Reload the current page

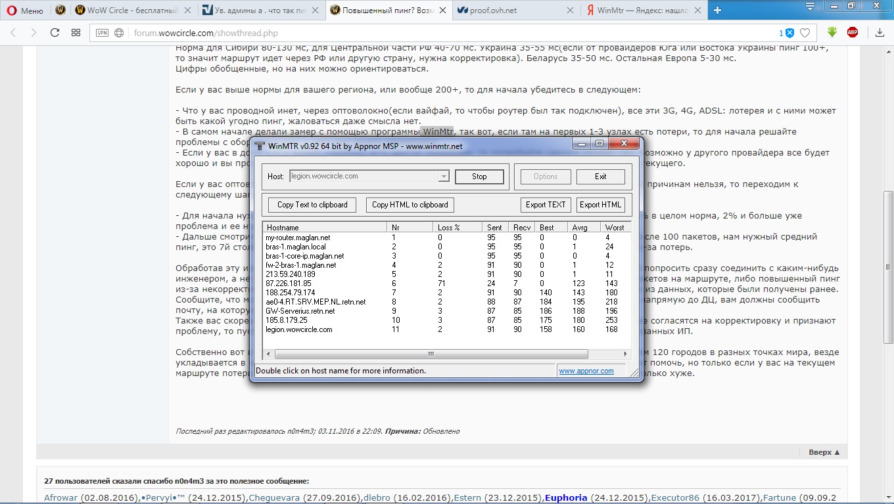(55, 33)
